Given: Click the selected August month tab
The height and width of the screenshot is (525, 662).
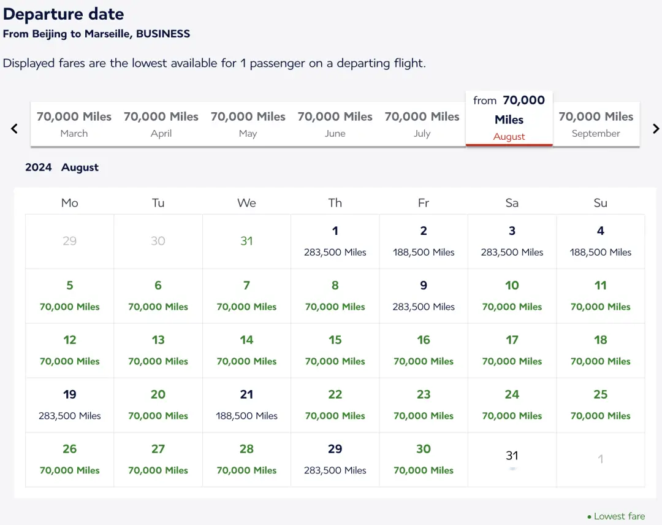Looking at the screenshot, I should pyautogui.click(x=509, y=118).
